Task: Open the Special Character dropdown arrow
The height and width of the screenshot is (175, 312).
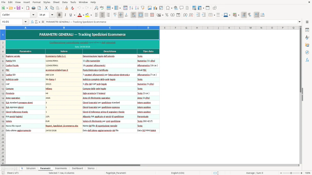Action: pyautogui.click(x=172, y=8)
